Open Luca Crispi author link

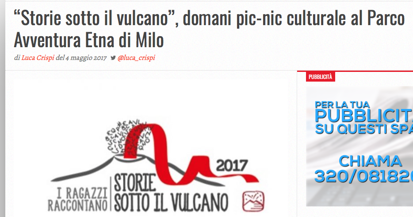38,57
